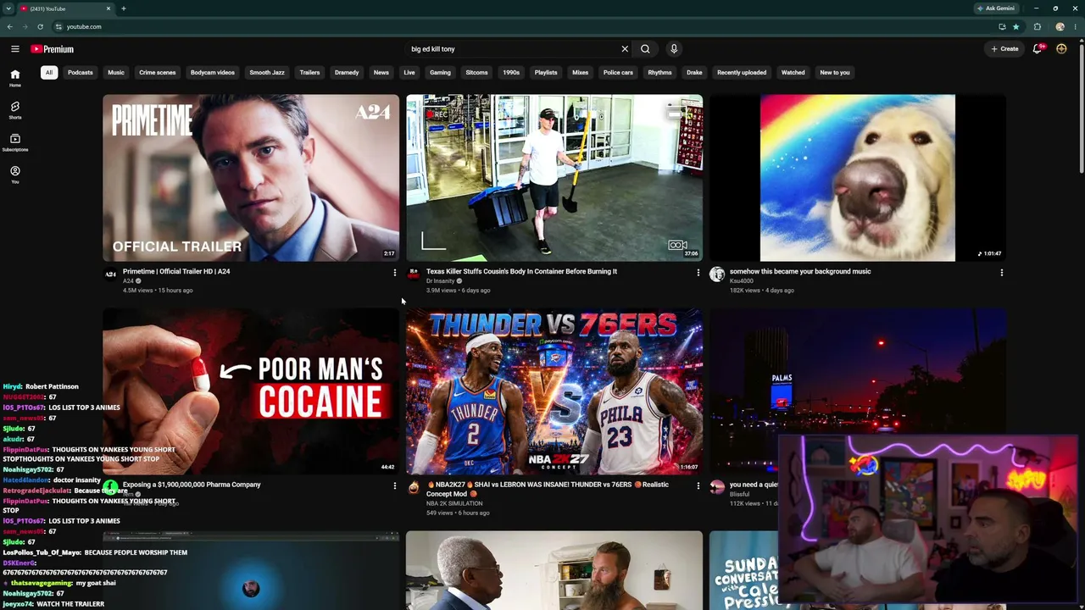The image size is (1085, 610).
Task: Filter feed by News
Action: coord(381,72)
